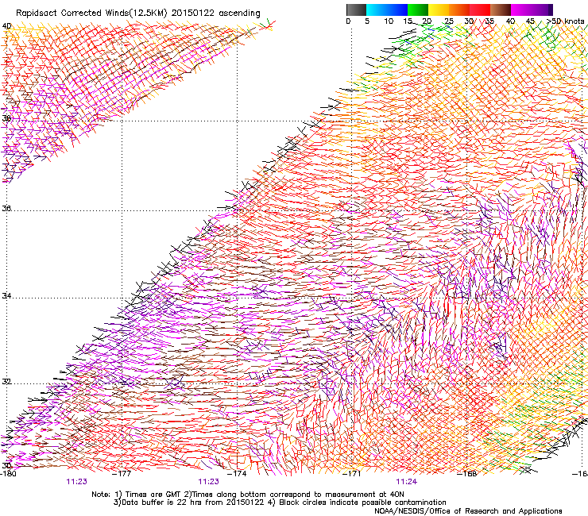Click the latitude label '34'
This screenshot has height=516, width=588.
6,295
